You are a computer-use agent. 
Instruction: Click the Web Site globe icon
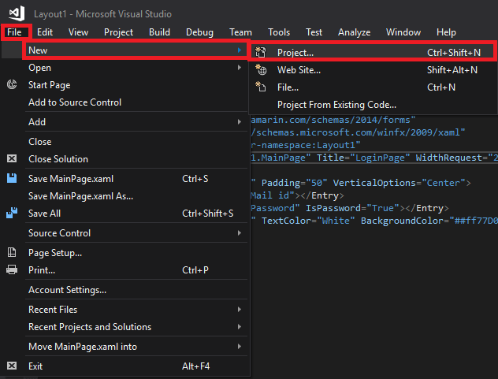click(261, 70)
